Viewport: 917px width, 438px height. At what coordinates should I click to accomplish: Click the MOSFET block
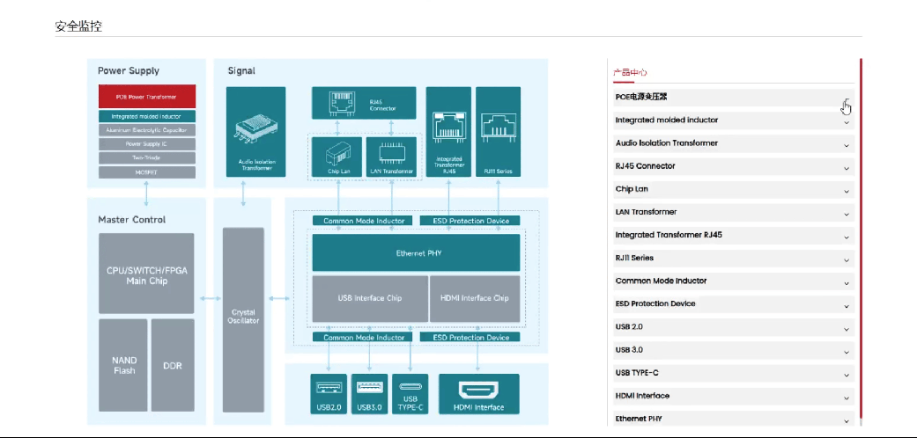147,172
